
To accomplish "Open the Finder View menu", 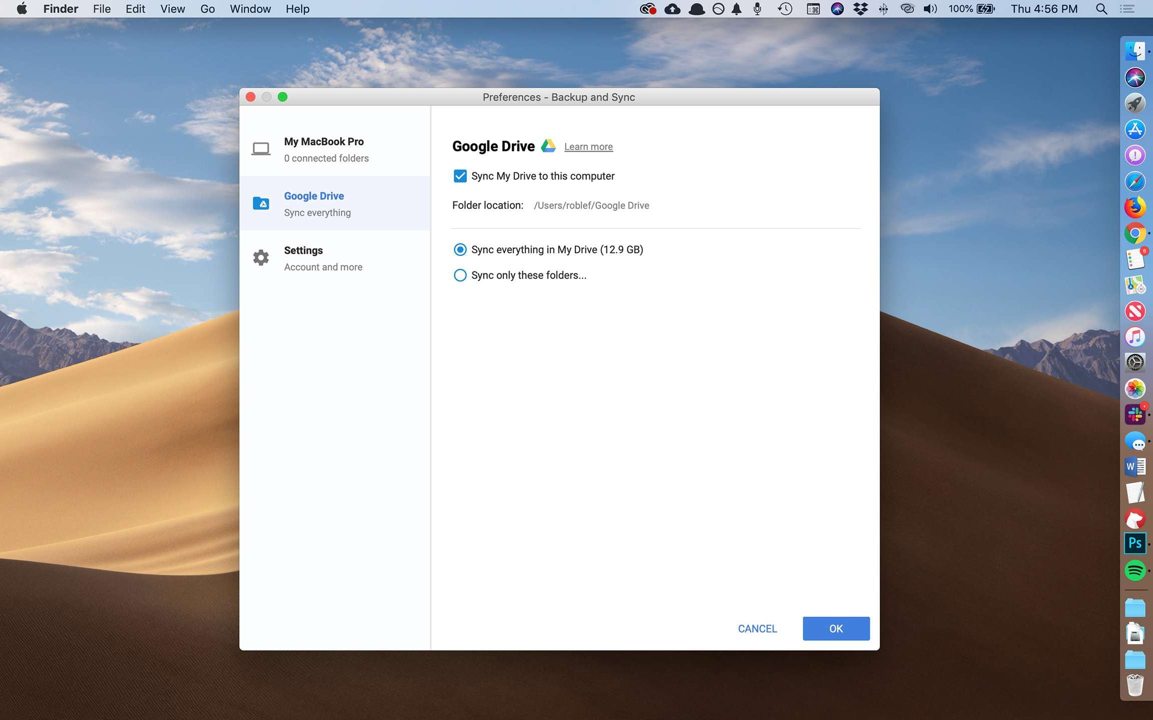I will [172, 9].
